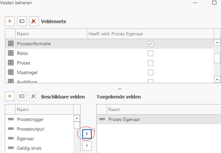Image resolution: width=221 pixels, height=153 pixels.
Task: Delete the selected veldenset with the red X
Action: [x=34, y=21]
